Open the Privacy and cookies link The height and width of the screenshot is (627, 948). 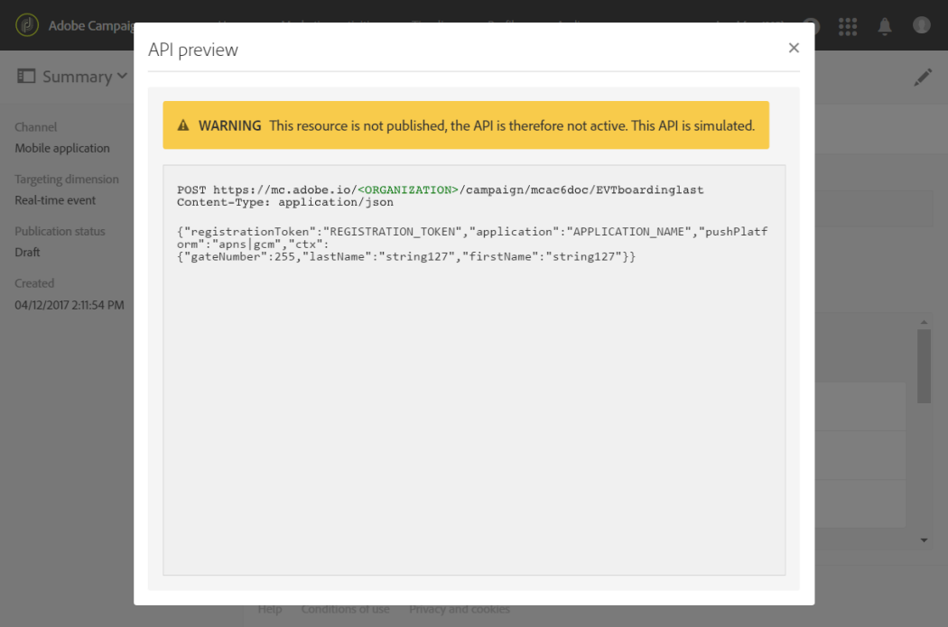(460, 610)
